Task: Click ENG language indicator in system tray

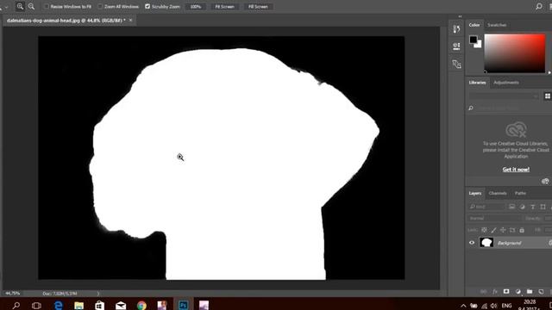Action: pos(506,306)
